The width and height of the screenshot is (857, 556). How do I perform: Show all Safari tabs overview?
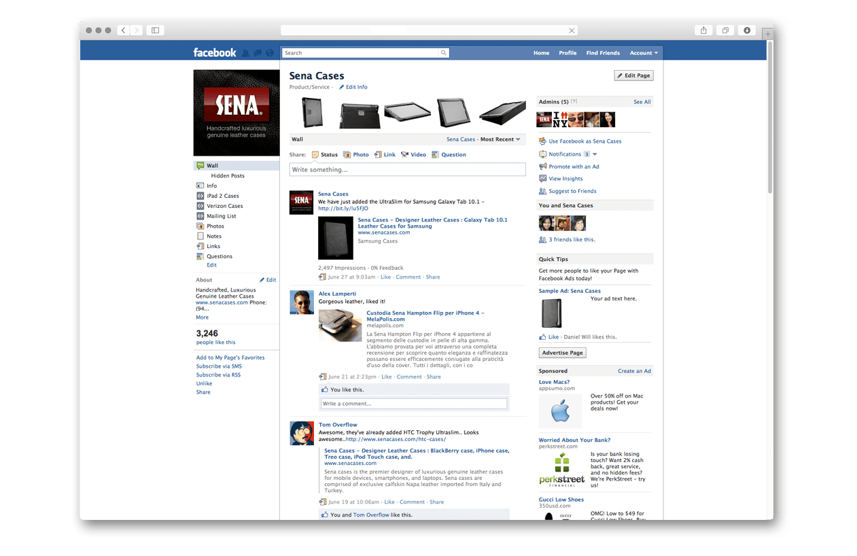click(x=726, y=31)
